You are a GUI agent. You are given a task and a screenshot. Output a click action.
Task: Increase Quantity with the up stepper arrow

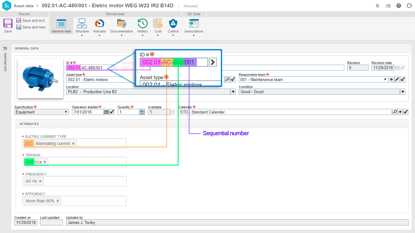[x=142, y=110]
